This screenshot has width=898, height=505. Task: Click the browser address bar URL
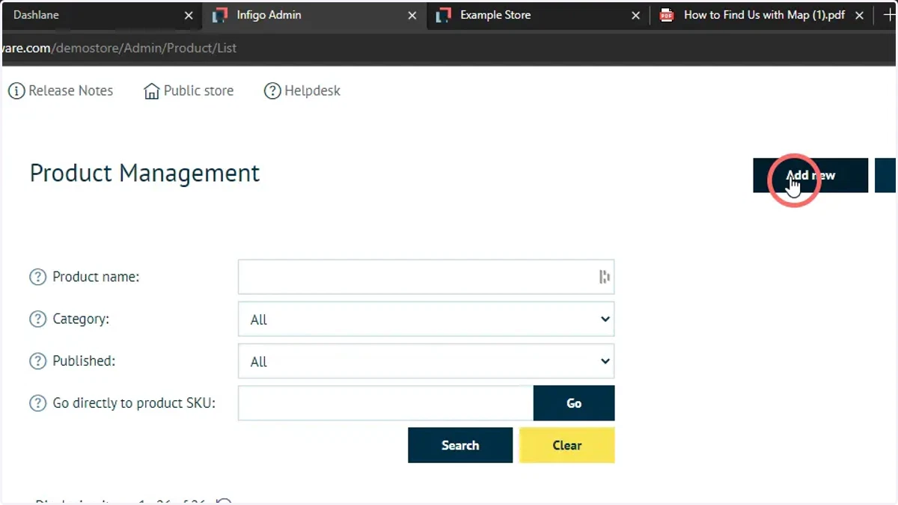coord(120,48)
